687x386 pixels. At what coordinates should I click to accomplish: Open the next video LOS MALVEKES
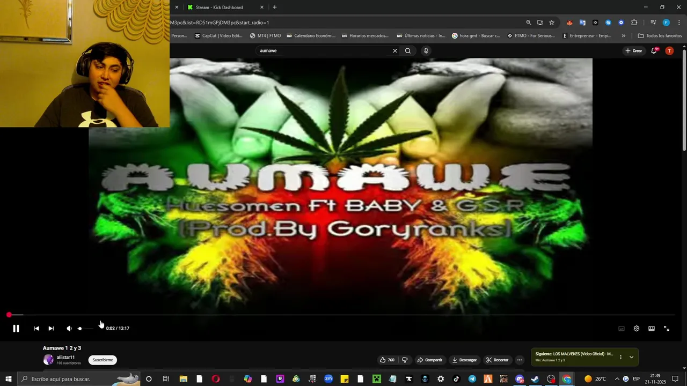[574, 354]
